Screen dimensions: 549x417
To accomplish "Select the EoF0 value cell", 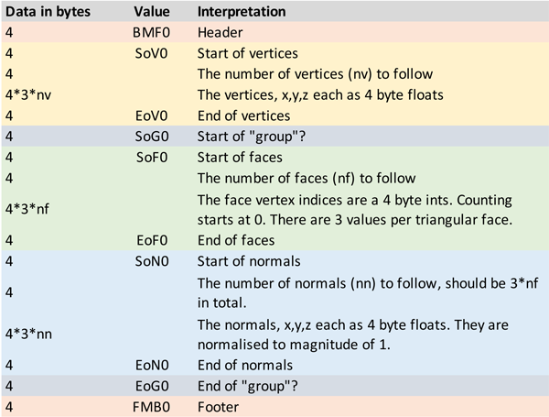I will tap(152, 241).
